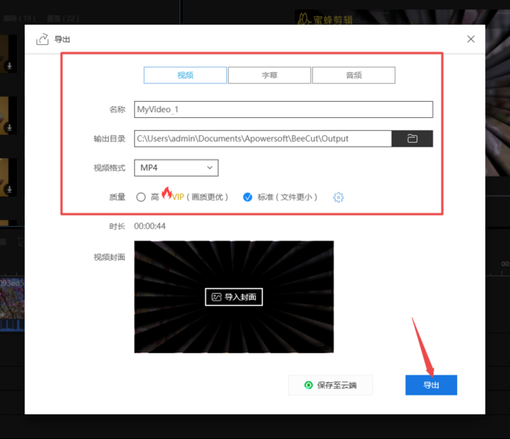
Task: Switch to the 字幕 tab
Action: (x=269, y=76)
